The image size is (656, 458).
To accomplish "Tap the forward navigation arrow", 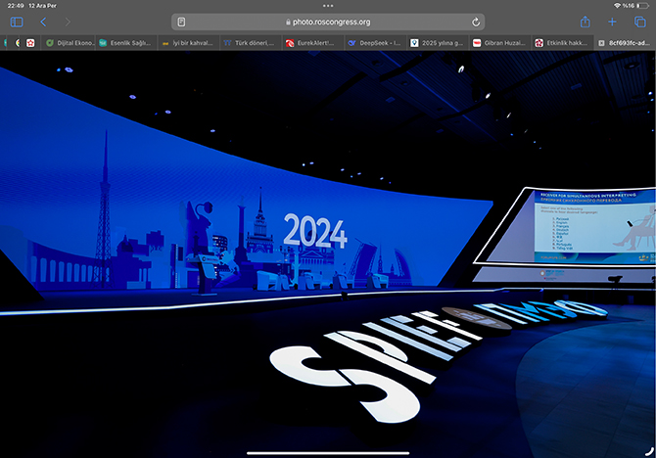I will tap(68, 22).
